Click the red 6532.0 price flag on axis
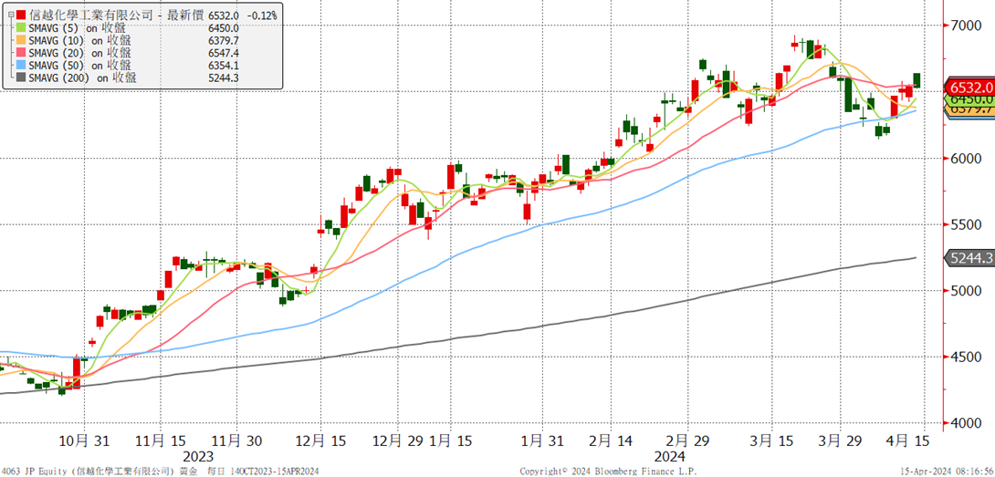The height and width of the screenshot is (477, 995). tap(969, 87)
